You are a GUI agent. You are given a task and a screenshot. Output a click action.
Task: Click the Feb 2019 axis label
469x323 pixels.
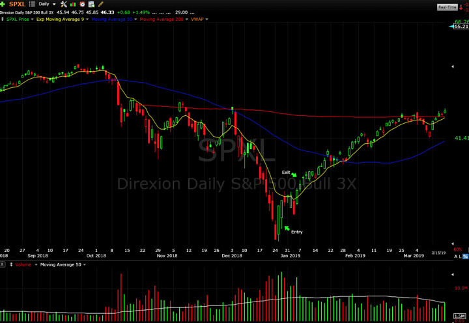coord(356,256)
